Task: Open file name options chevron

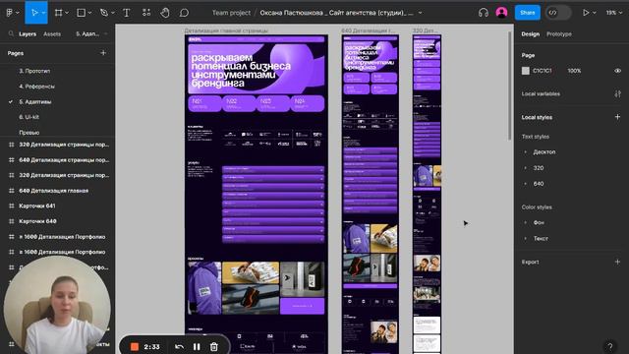Action: pos(420,13)
